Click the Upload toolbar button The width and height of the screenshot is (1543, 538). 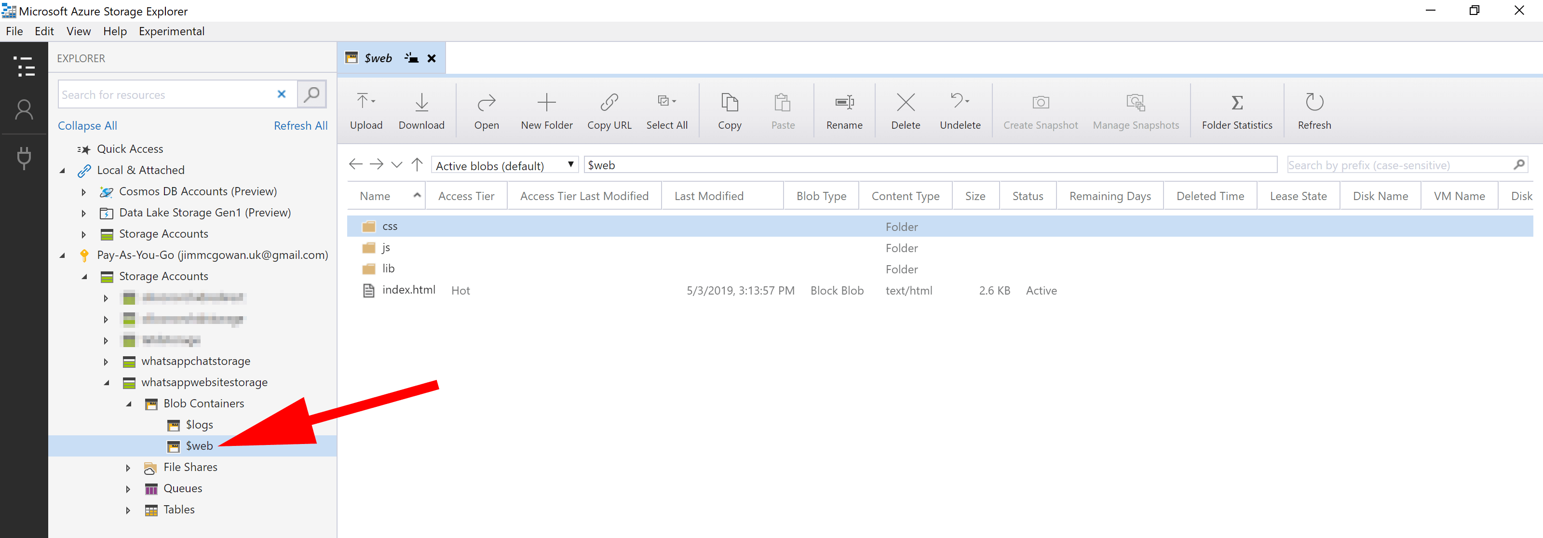pos(366,111)
